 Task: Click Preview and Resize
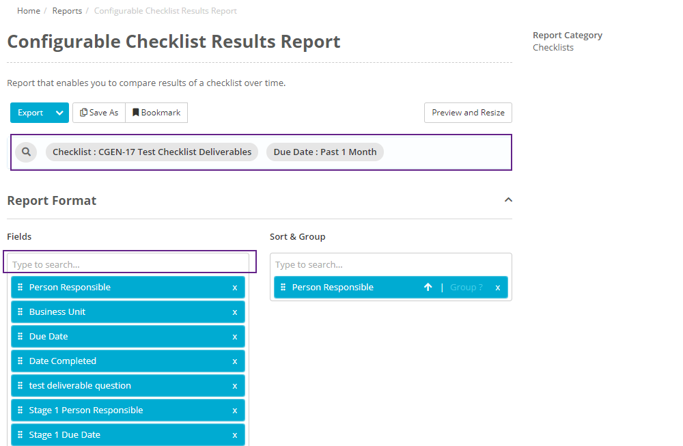pyautogui.click(x=468, y=112)
